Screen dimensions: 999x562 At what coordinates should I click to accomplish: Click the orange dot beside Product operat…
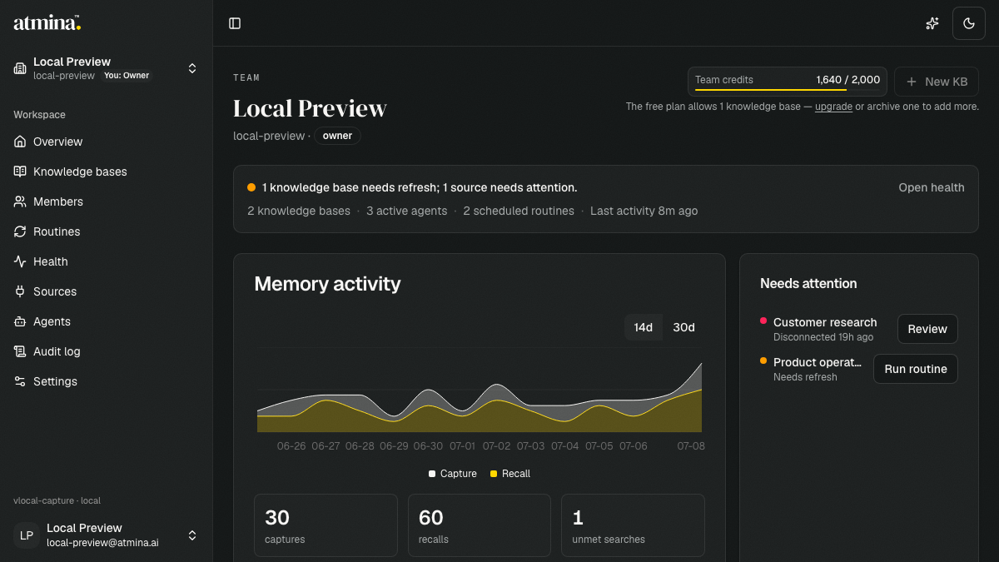(763, 361)
